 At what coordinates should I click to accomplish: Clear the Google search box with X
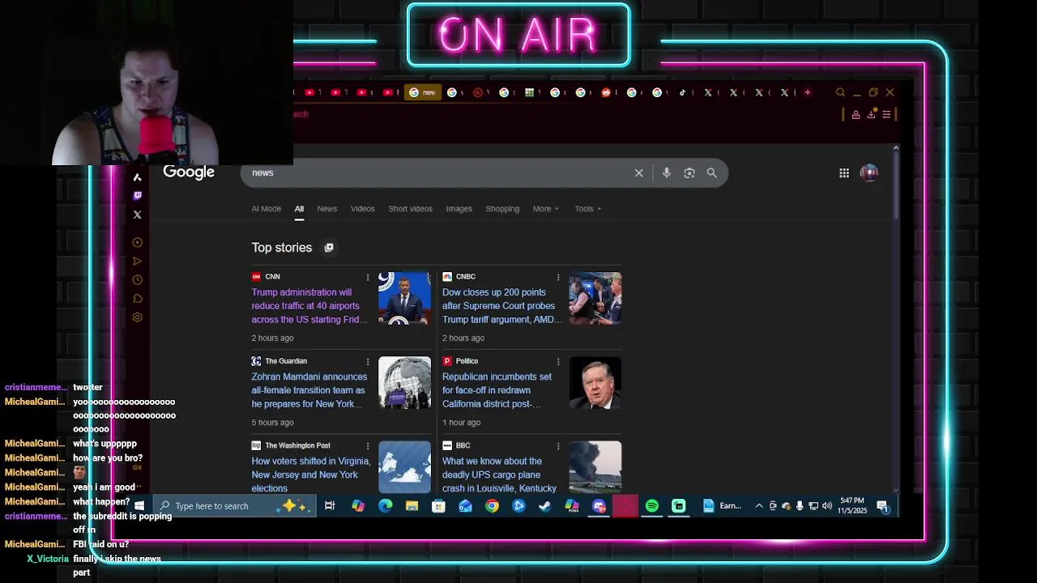(638, 172)
